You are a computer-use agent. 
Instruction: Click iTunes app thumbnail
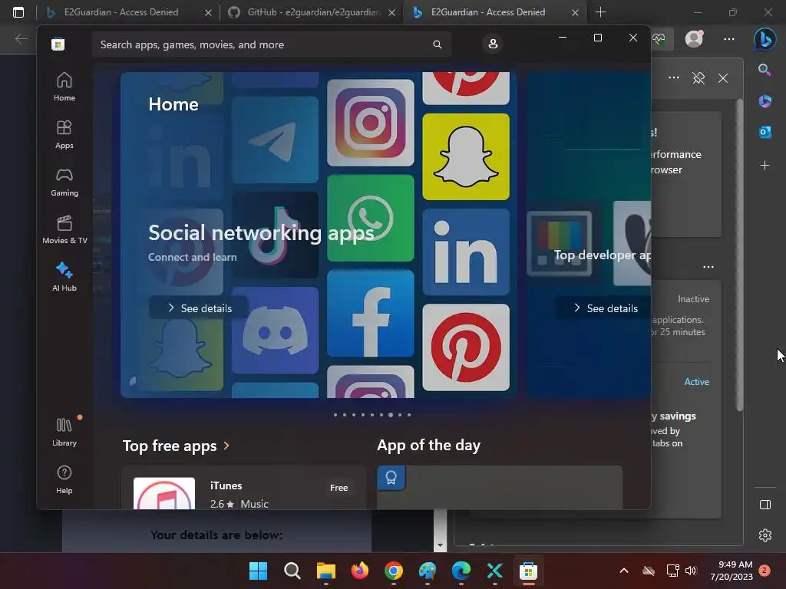coord(164,493)
